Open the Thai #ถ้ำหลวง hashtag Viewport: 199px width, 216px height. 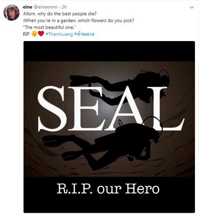pyautogui.click(x=84, y=34)
